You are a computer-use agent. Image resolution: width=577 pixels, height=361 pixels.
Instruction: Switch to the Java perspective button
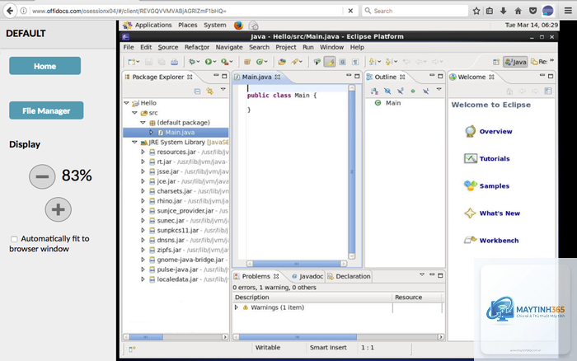coord(515,62)
